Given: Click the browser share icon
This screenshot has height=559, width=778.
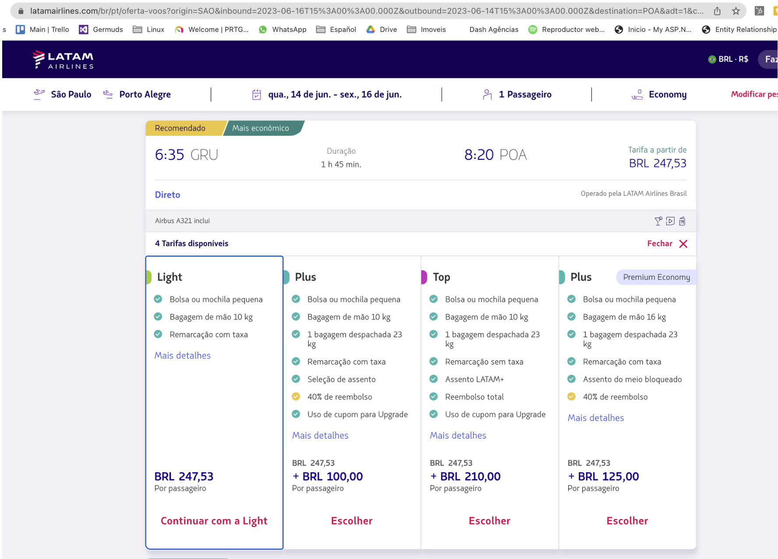Looking at the screenshot, I should pyautogui.click(x=717, y=11).
